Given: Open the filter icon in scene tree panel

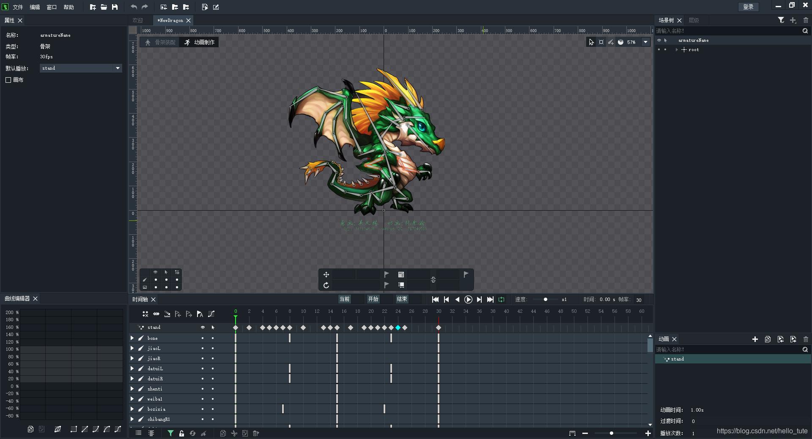Looking at the screenshot, I should click(x=781, y=20).
